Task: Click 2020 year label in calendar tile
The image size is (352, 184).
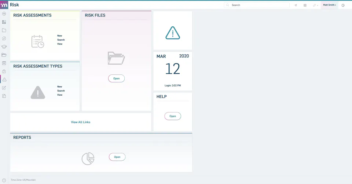Action: coord(184,56)
